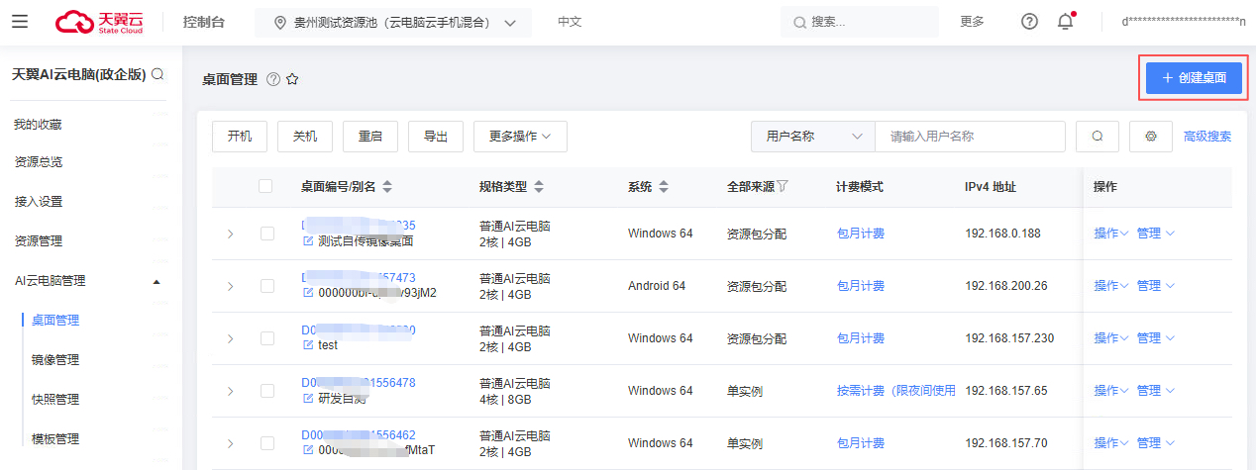Click the magnifier search button beside username field
Viewport: 1256px width, 470px height.
click(x=1098, y=137)
